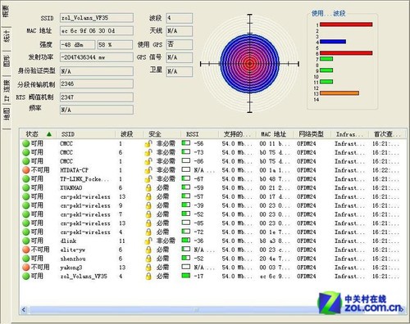Click the strength percentage field showing 58 %
410x324 pixels.
tap(115, 44)
